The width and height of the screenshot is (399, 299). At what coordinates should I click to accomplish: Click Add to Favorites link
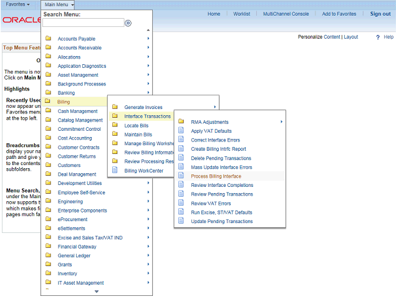339,14
